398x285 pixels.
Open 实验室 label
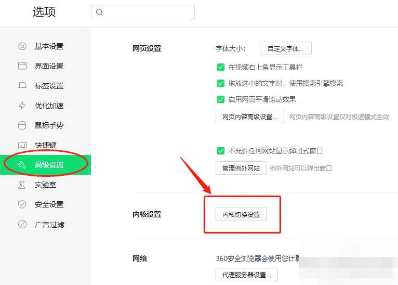coord(46,185)
